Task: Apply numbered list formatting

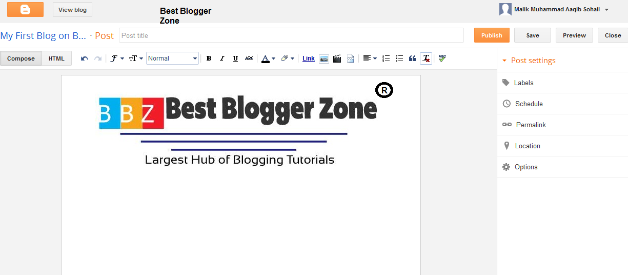Action: 387,58
